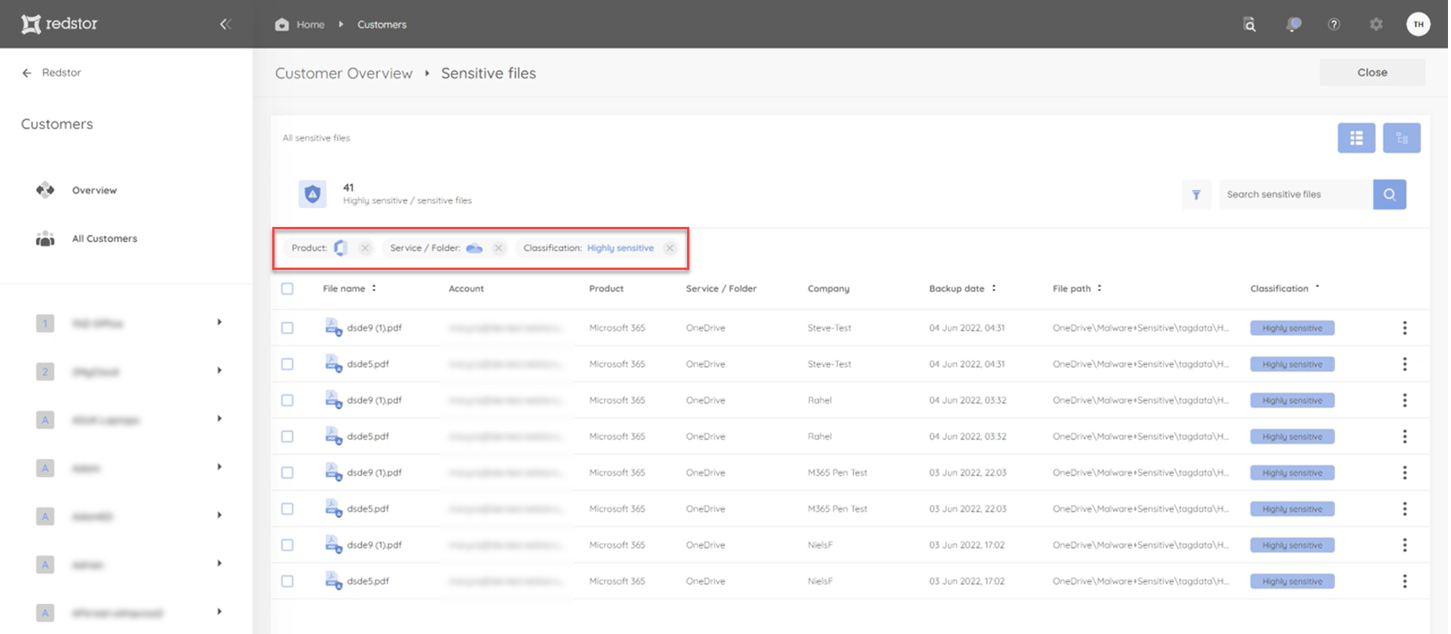Click the Close button

1372,72
